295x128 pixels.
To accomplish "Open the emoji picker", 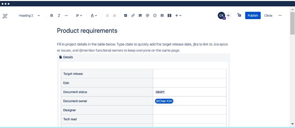I will click(155, 15).
